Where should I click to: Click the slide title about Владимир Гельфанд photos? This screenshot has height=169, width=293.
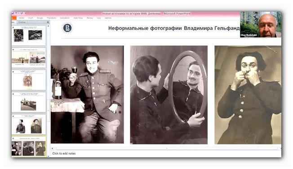tap(174, 28)
